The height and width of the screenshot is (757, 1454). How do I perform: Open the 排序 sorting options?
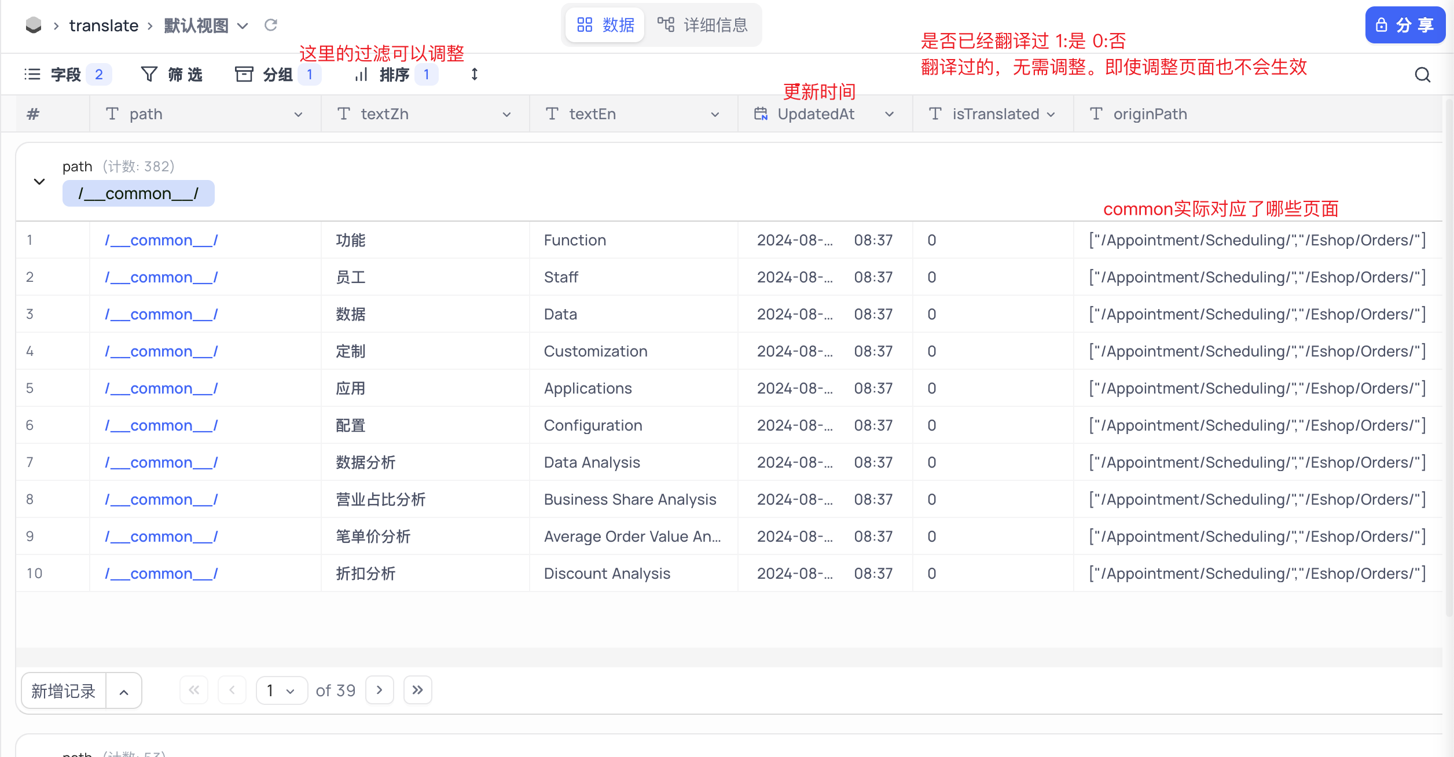click(x=395, y=75)
